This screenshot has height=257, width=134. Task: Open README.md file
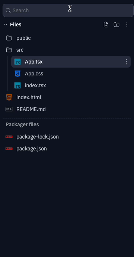click(x=67, y=109)
